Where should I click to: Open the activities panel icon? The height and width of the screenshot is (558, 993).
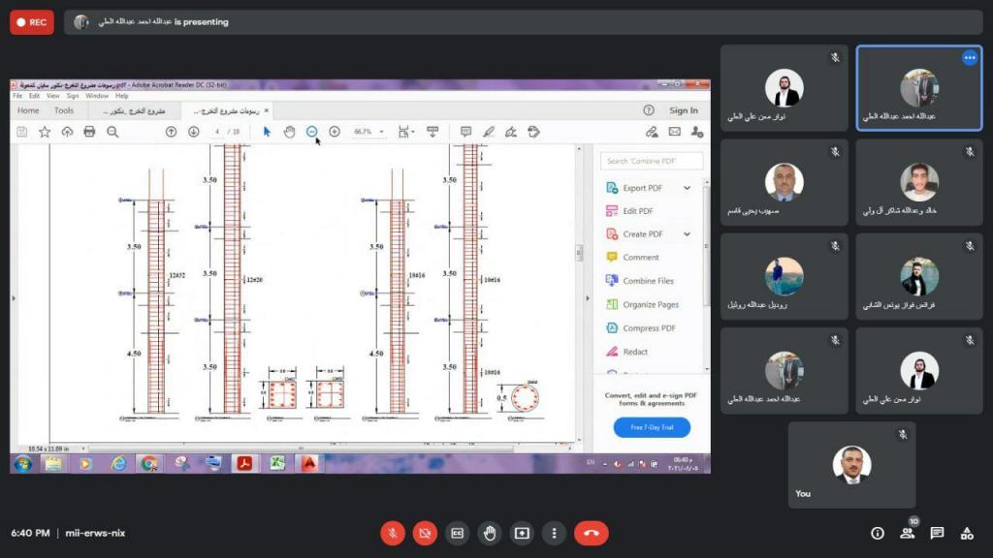[967, 533]
